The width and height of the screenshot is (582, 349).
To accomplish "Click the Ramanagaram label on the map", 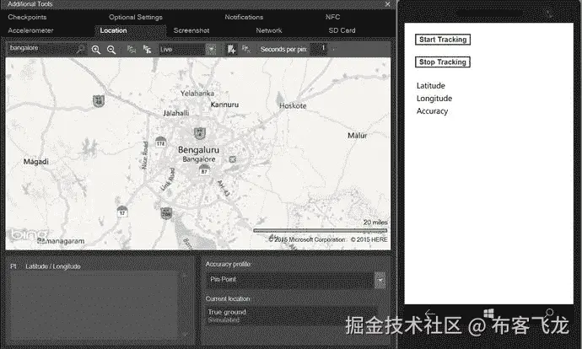I will (61, 241).
